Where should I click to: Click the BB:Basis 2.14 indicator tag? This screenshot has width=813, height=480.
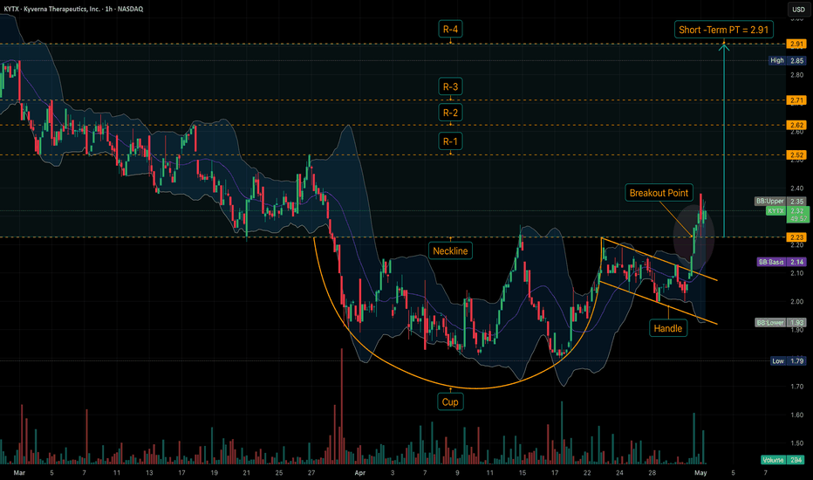782,262
